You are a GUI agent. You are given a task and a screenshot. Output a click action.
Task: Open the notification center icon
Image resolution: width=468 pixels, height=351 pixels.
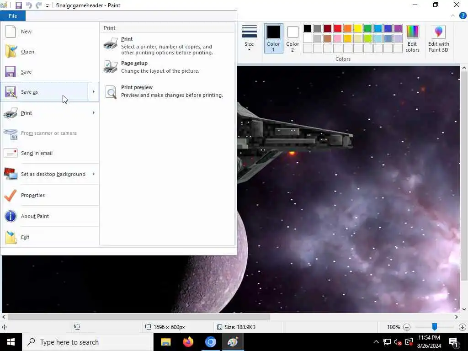453,342
